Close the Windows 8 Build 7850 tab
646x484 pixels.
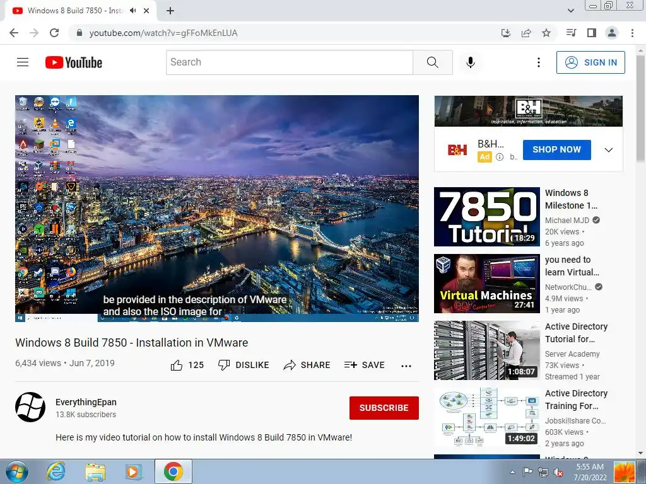(x=146, y=11)
